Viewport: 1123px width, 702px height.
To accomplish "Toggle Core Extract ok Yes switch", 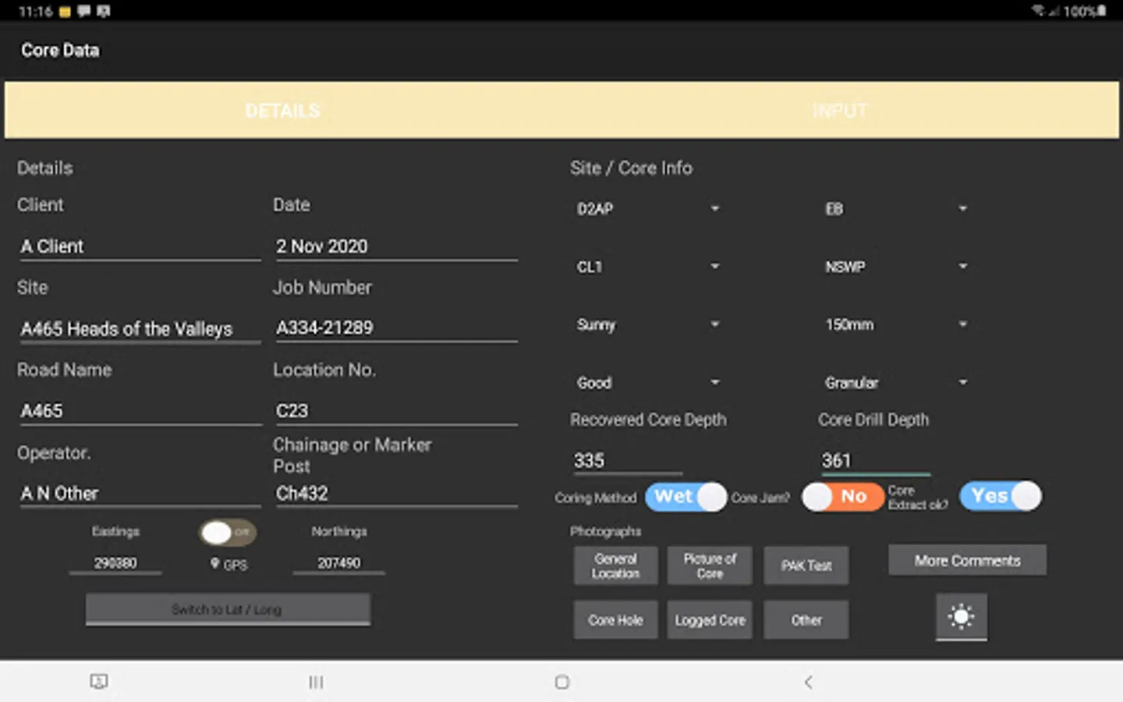I will click(1001, 496).
